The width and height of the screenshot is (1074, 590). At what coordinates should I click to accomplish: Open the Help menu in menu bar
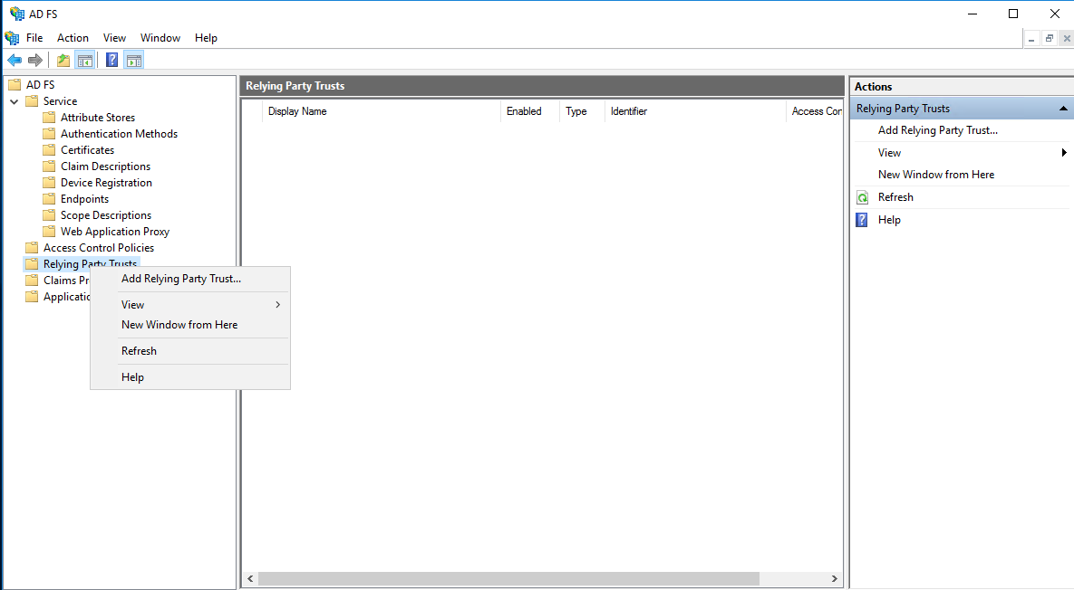click(x=206, y=38)
